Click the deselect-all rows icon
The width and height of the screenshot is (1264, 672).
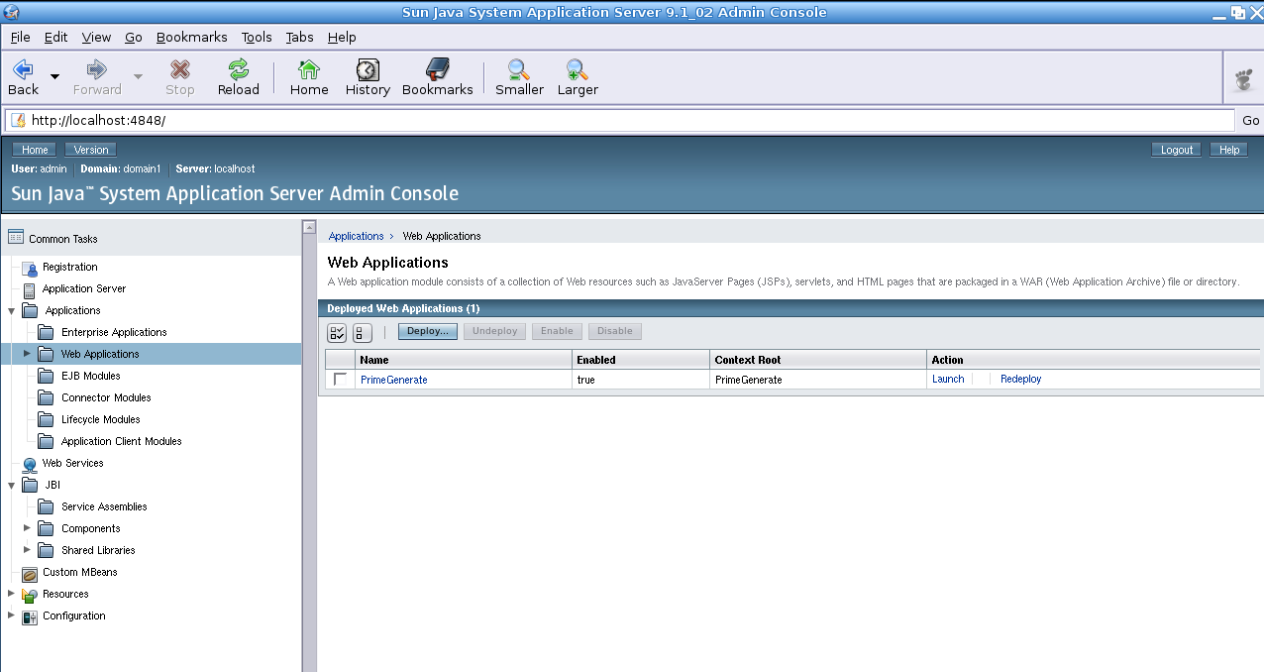[363, 332]
